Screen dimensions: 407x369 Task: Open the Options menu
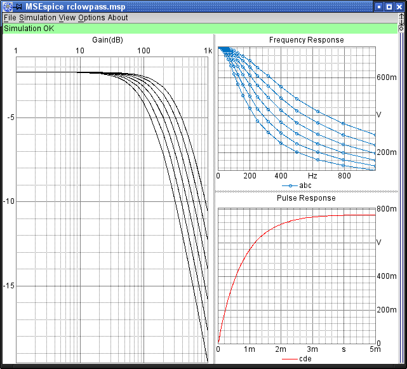coord(91,18)
